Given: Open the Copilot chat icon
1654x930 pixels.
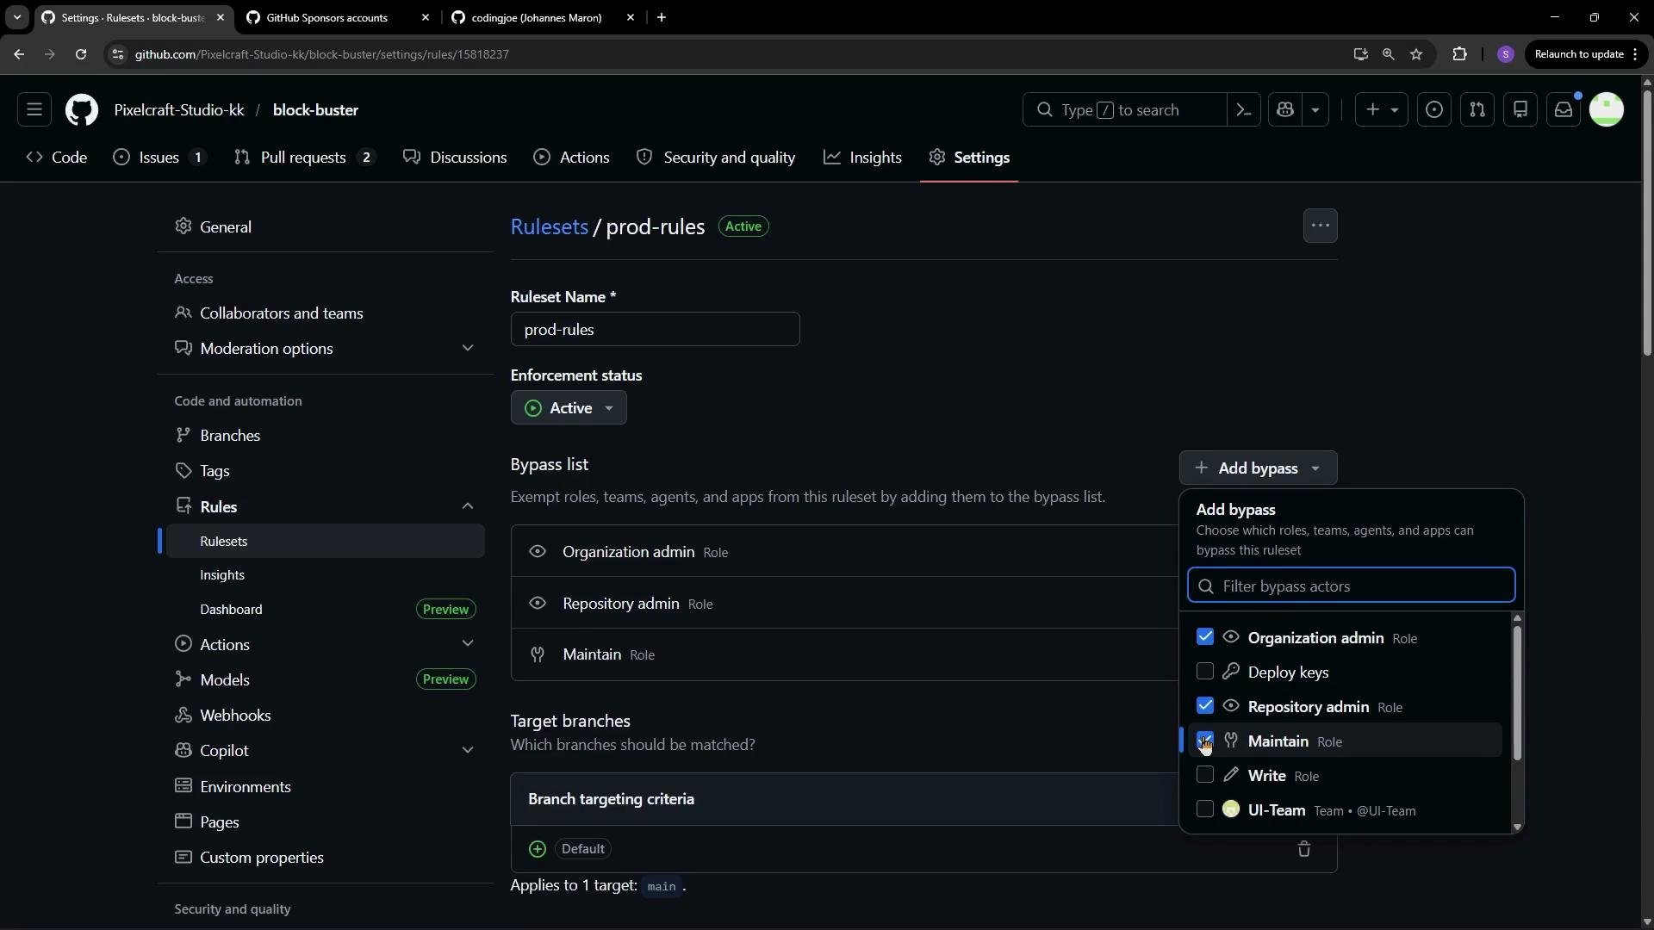Looking at the screenshot, I should pyautogui.click(x=1286, y=110).
